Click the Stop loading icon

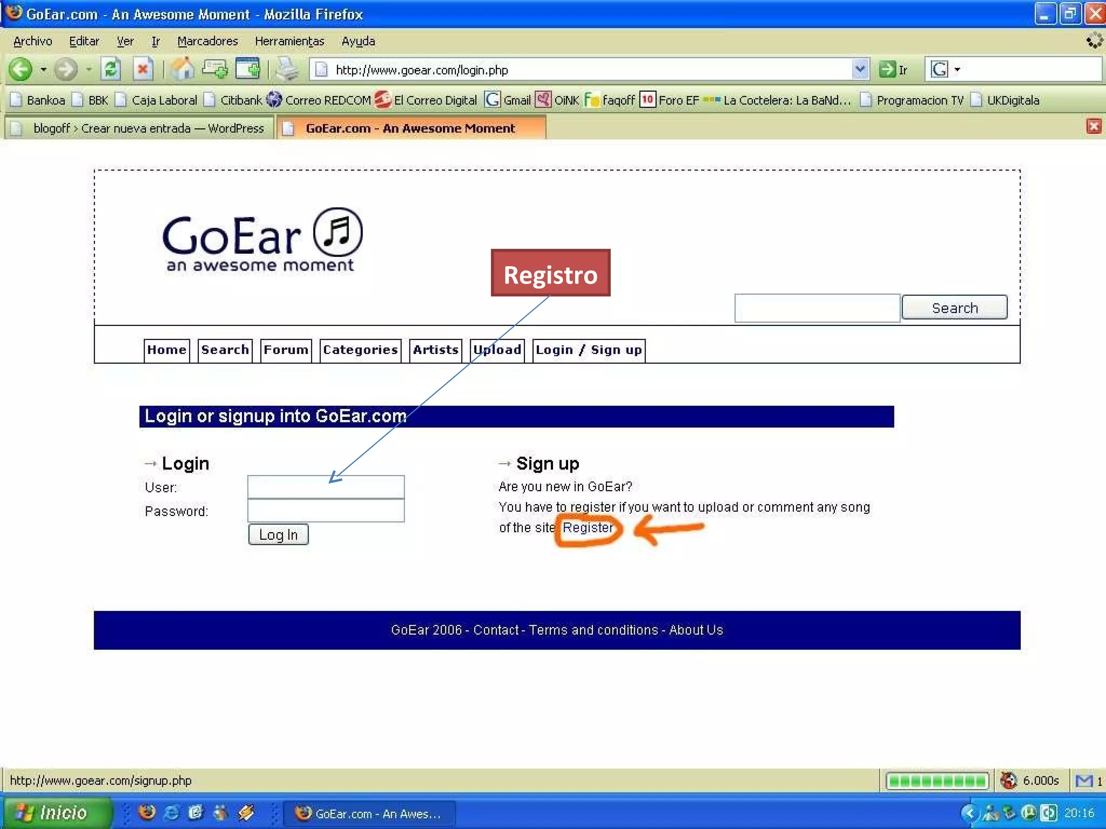click(143, 70)
